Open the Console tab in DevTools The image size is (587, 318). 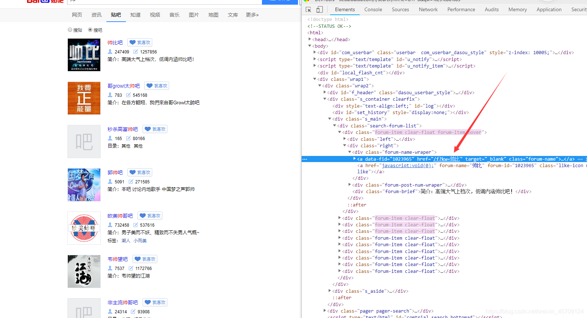373,10
